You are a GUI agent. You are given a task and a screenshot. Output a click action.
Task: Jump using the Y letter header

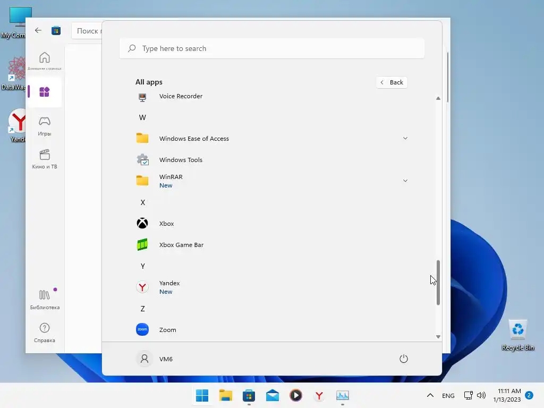pyautogui.click(x=142, y=266)
